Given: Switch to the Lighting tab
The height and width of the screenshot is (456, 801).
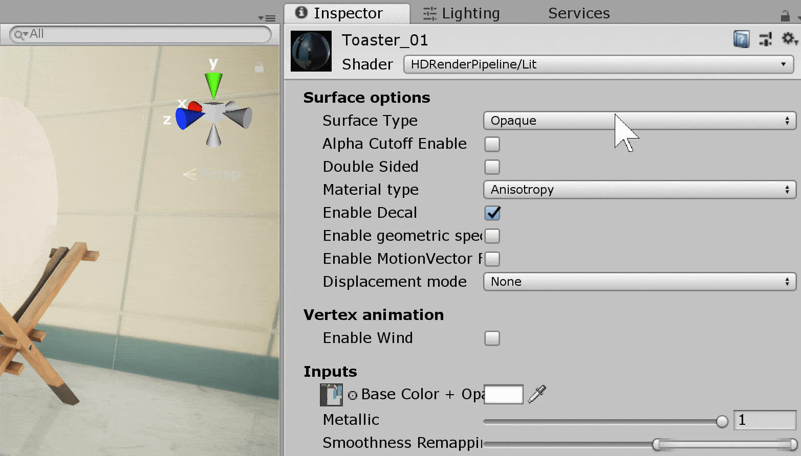Looking at the screenshot, I should coord(462,13).
